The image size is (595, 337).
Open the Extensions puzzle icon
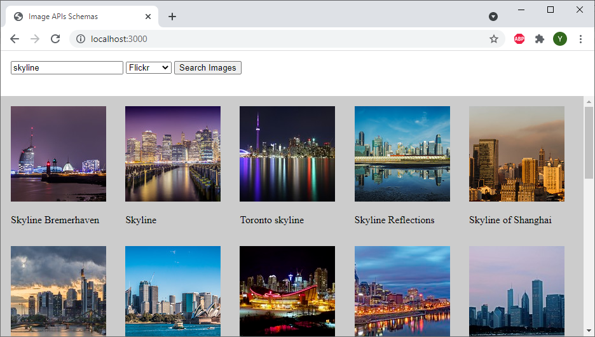[x=539, y=39]
